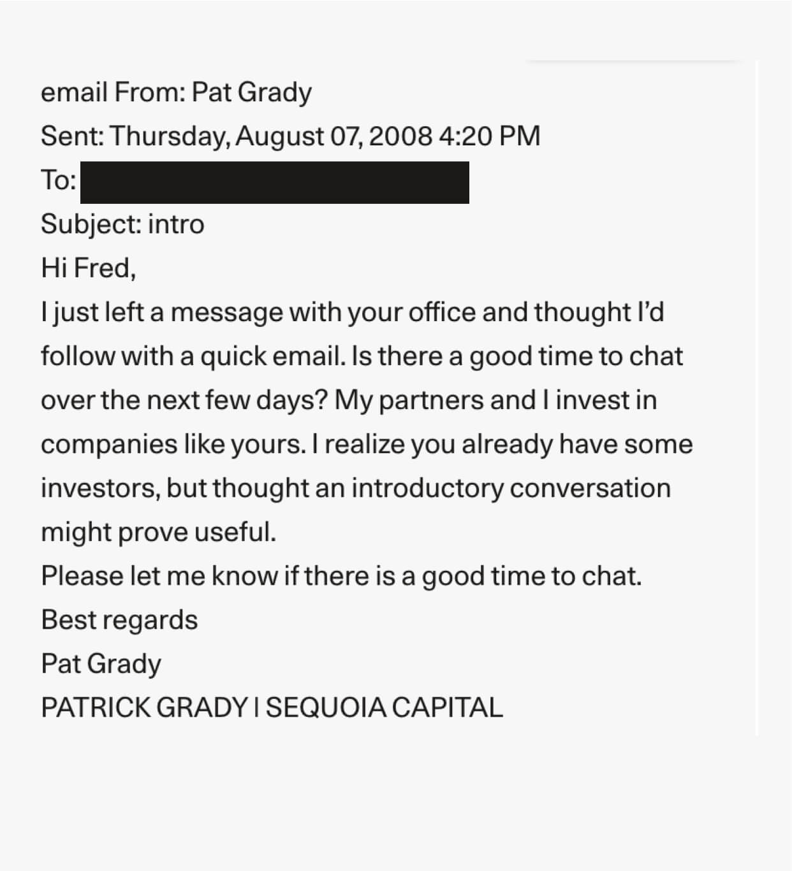Click "SEQUOIA CAPITAL" in the signature

(x=384, y=708)
